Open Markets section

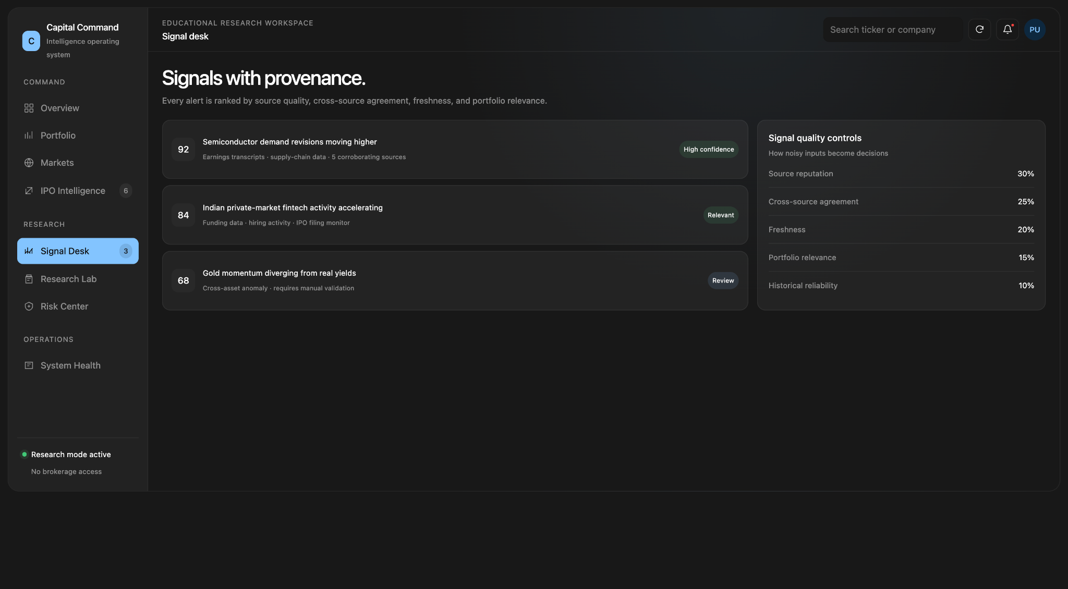78,163
